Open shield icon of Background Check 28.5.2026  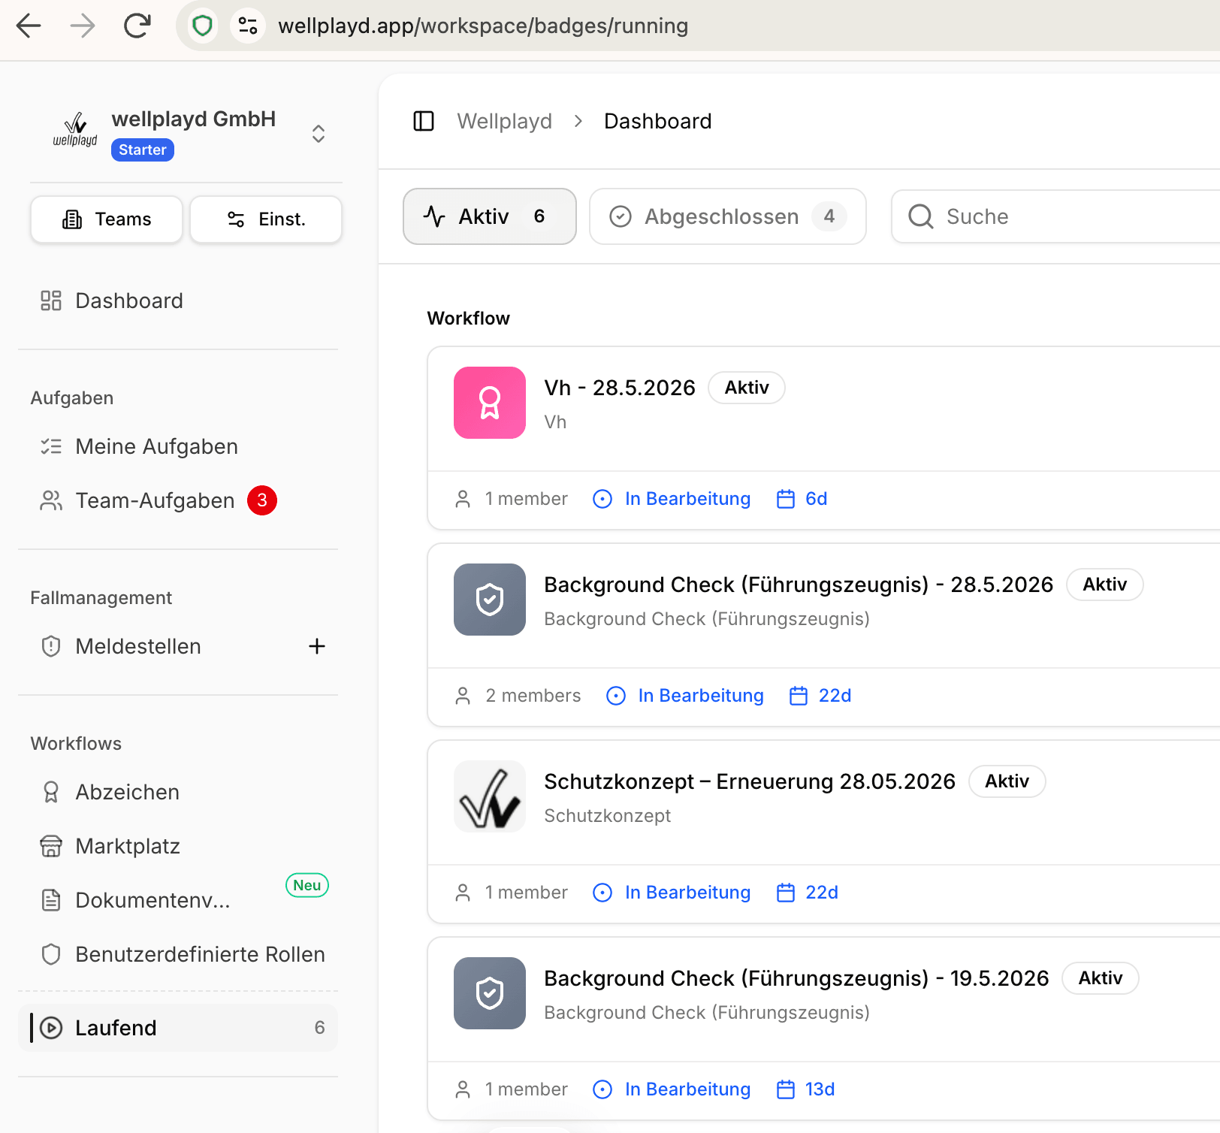point(490,600)
